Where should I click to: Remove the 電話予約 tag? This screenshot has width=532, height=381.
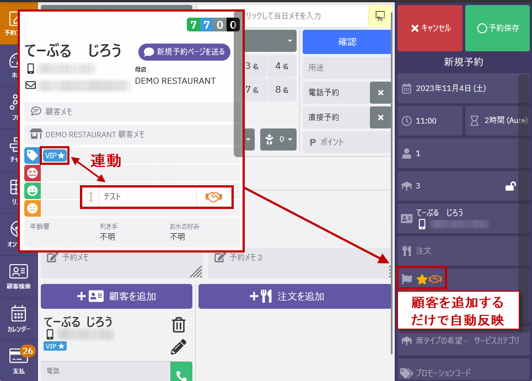pyautogui.click(x=380, y=93)
